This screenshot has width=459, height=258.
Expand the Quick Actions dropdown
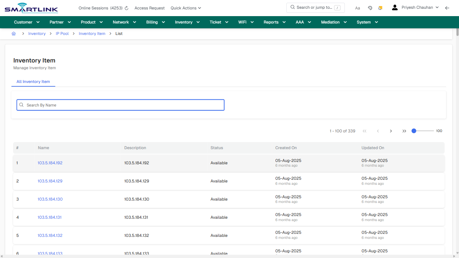(x=185, y=8)
